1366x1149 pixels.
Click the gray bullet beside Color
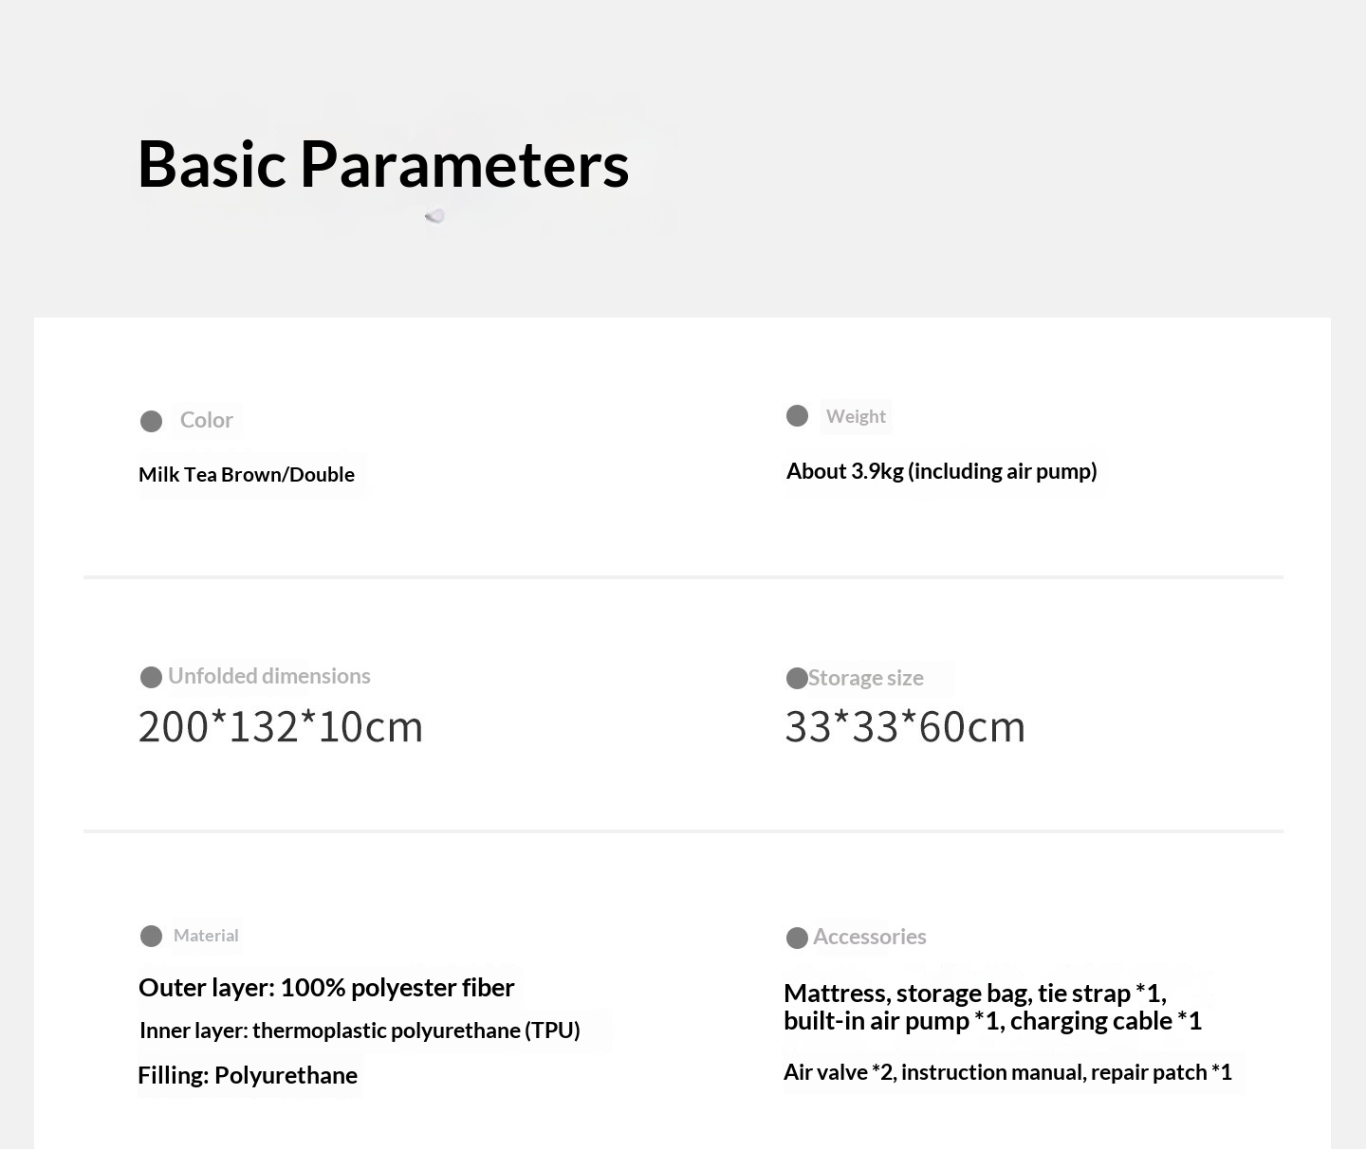(151, 421)
